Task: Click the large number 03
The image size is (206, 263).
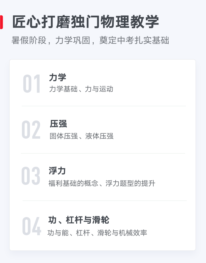Action: pyautogui.click(x=31, y=176)
